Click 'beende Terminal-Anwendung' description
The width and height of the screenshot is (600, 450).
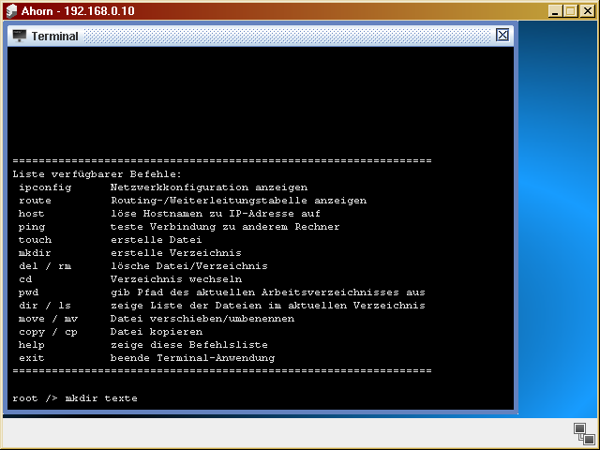coord(192,358)
